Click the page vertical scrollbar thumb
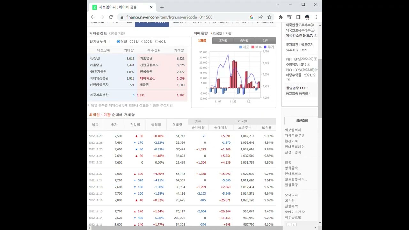409x230 pixels. click(x=320, y=88)
